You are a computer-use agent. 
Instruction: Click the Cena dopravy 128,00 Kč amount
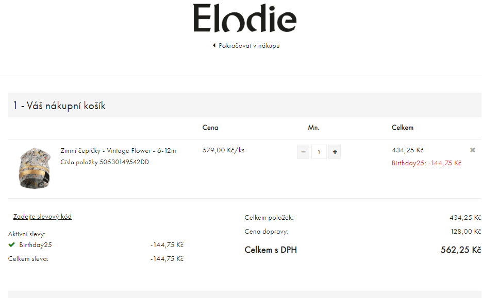465,232
